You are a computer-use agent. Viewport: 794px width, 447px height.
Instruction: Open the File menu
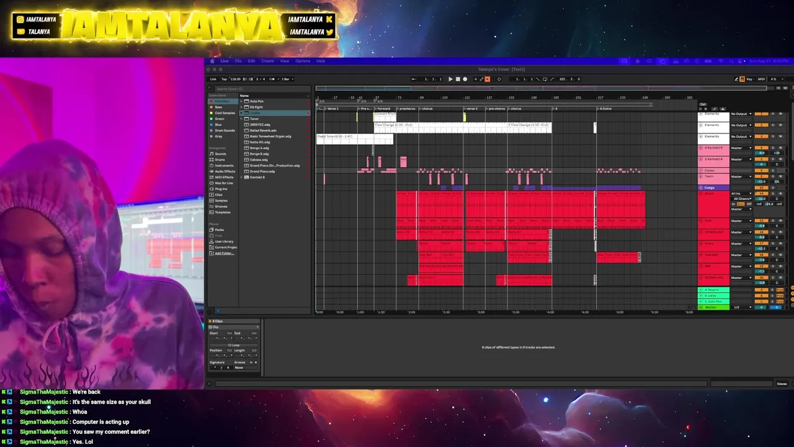[238, 61]
